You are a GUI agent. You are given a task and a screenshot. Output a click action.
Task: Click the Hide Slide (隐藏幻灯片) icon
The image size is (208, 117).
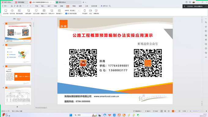44,12
